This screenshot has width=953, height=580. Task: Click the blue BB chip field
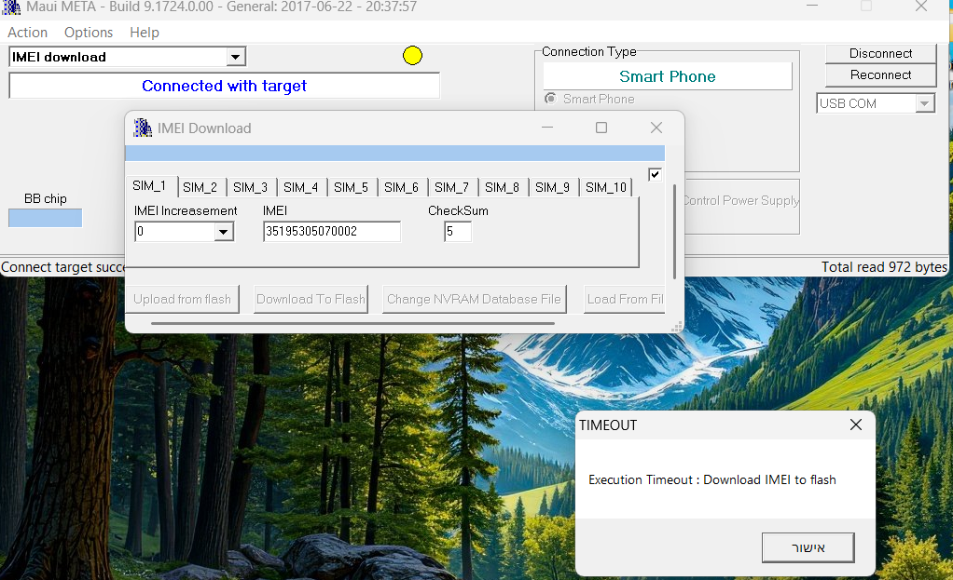pyautogui.click(x=46, y=218)
